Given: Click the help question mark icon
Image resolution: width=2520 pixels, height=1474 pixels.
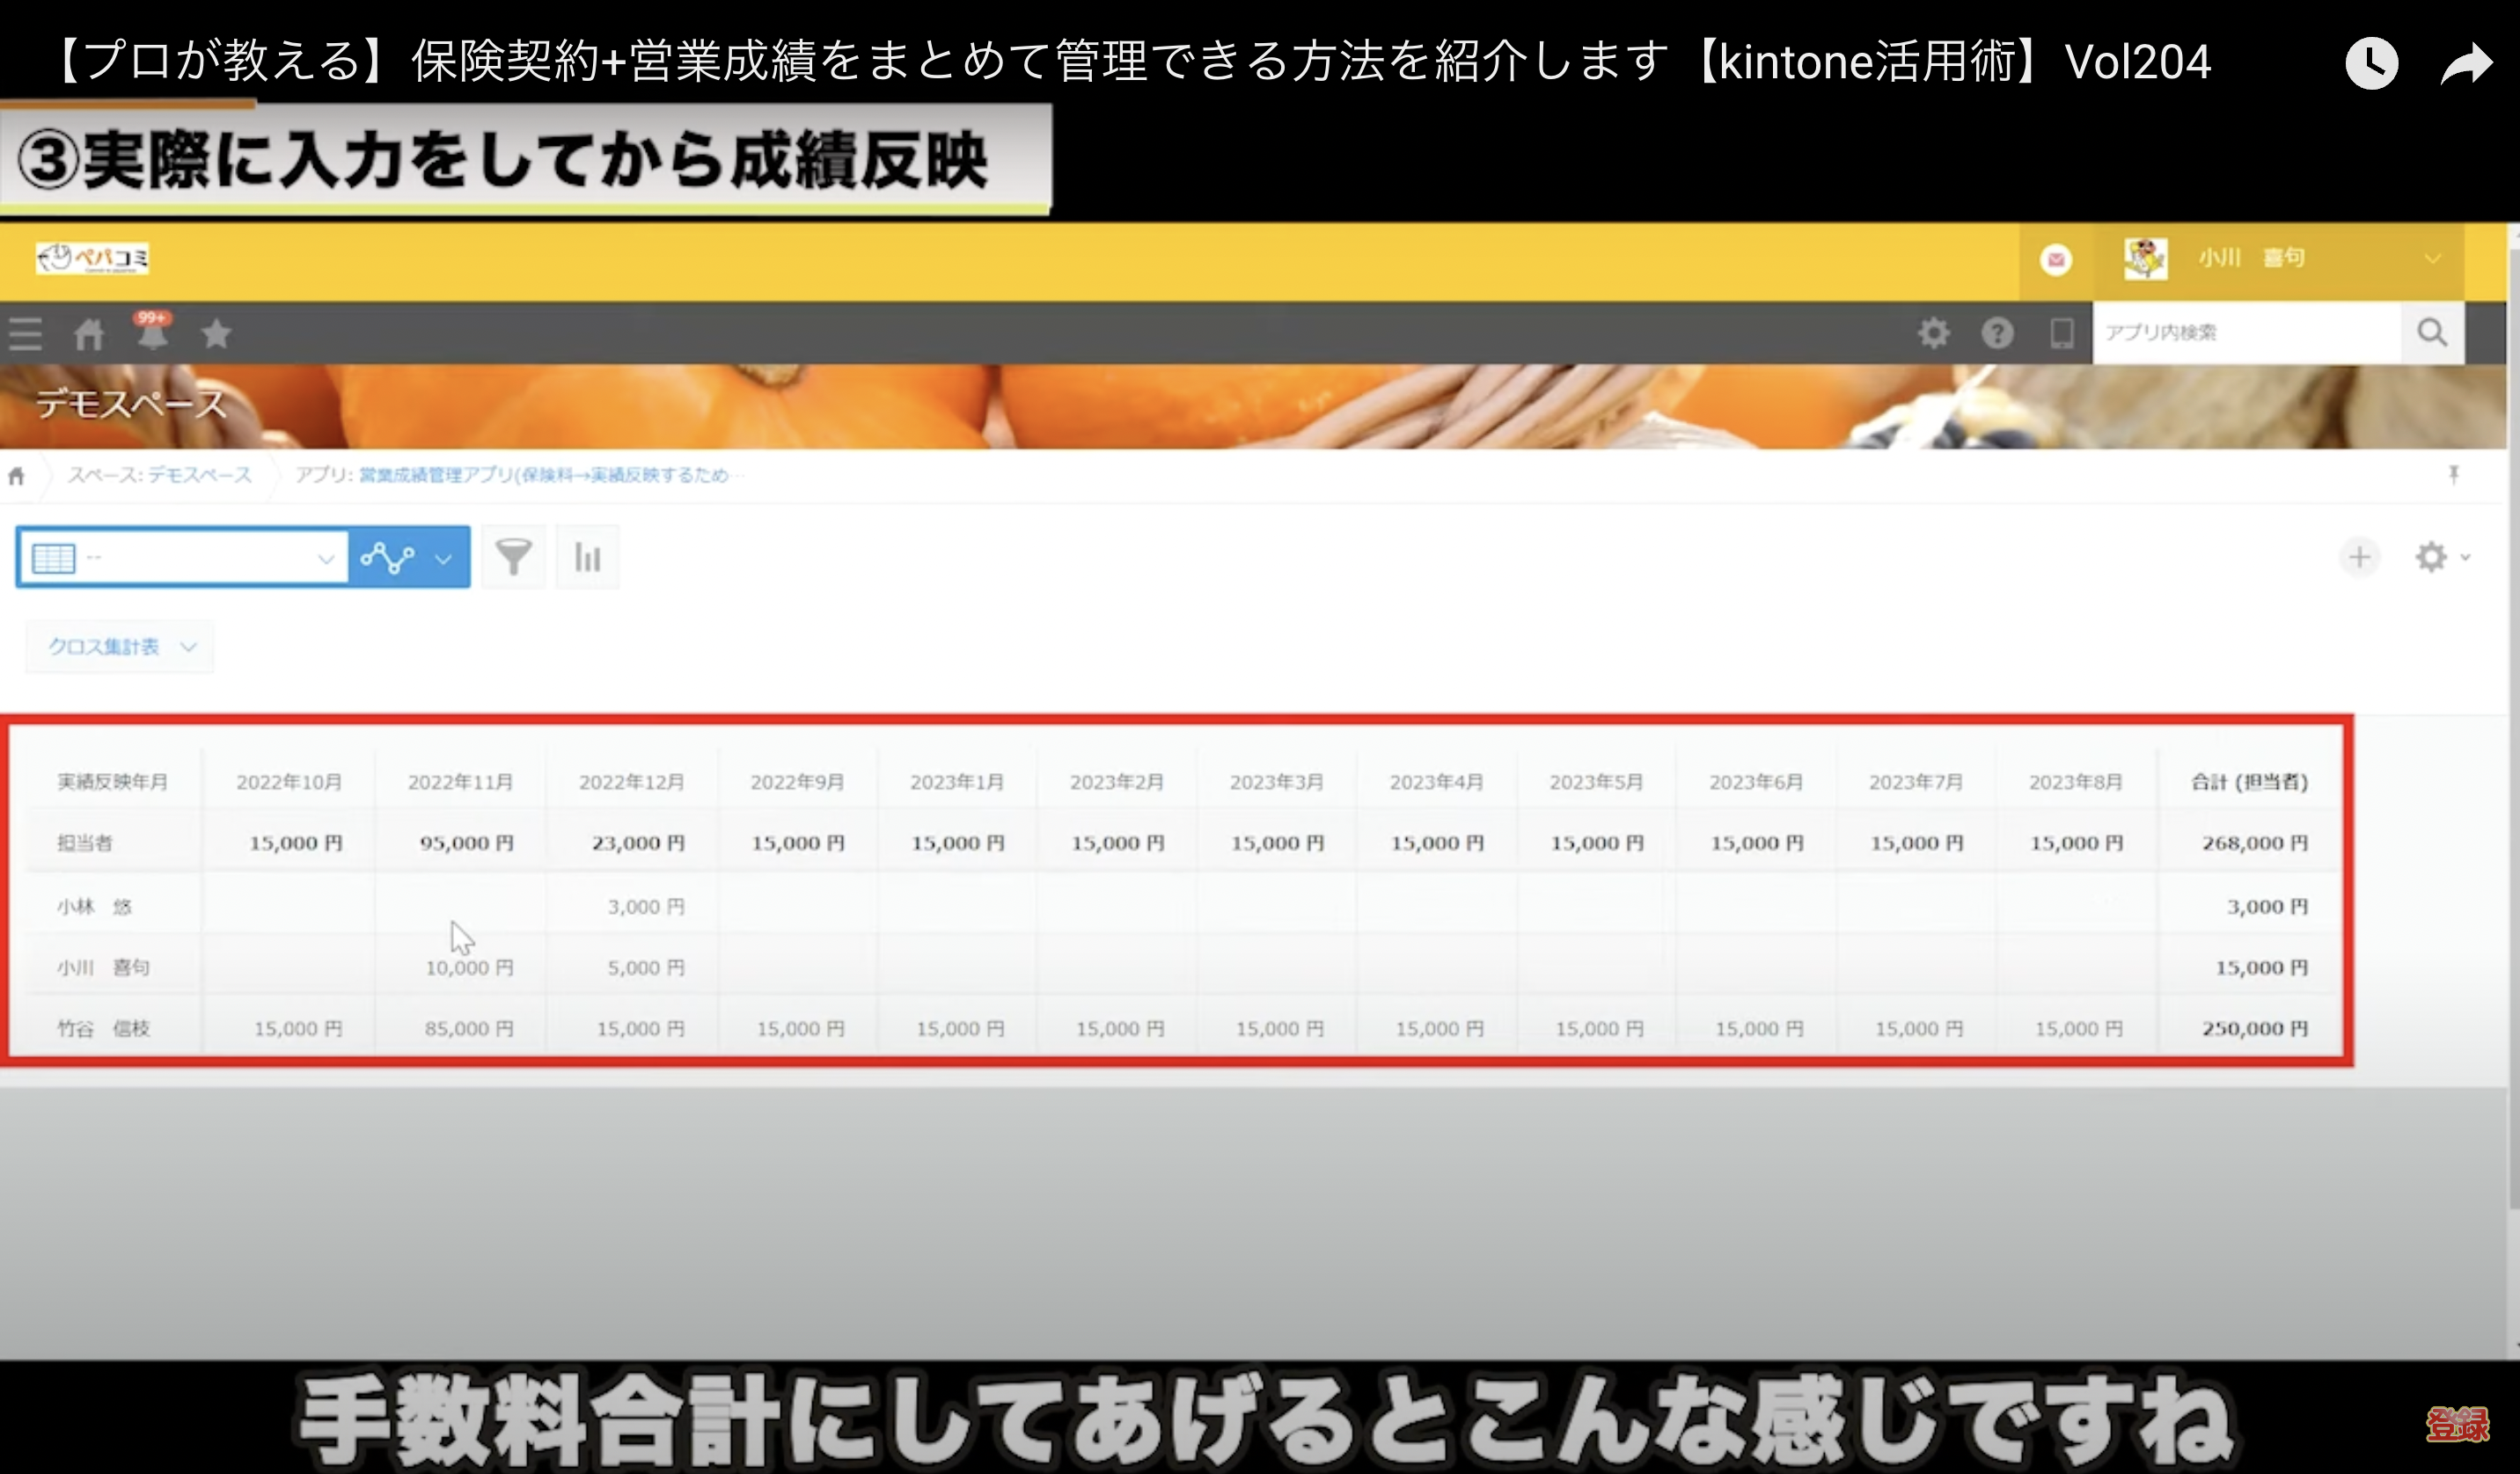Looking at the screenshot, I should (x=1997, y=332).
